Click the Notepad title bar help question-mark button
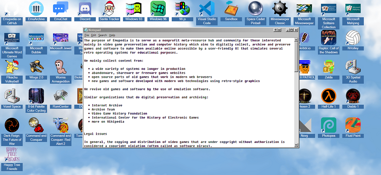The width and height of the screenshot is (381, 175). coord(275,30)
